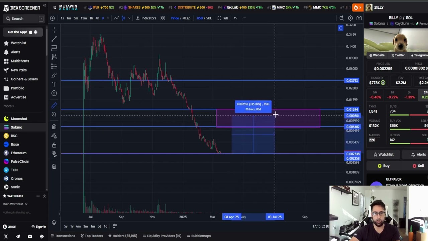Switch to the Transactions tab

(x=63, y=236)
